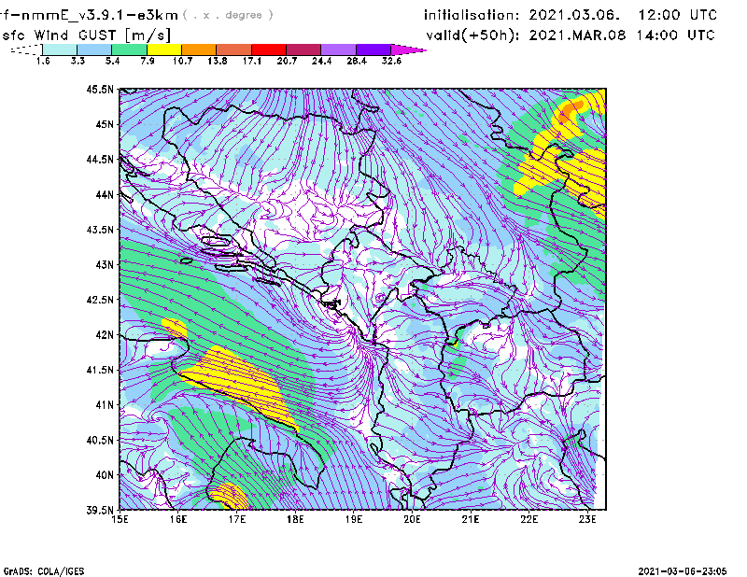Click the '44N' latitude label
Viewport: 747px width, 577px height.
[105, 194]
